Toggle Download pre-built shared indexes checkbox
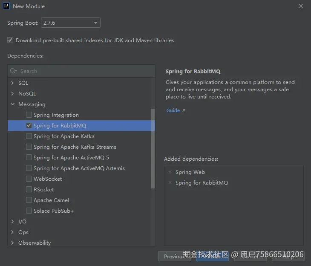Image resolution: width=311 pixels, height=266 pixels. pyautogui.click(x=10, y=40)
